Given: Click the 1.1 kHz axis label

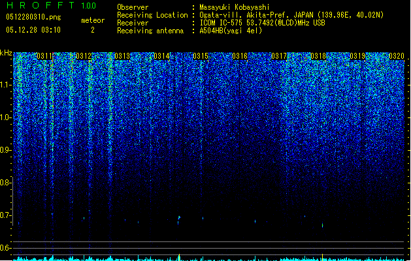Looking at the screenshot, I should click(6, 85).
